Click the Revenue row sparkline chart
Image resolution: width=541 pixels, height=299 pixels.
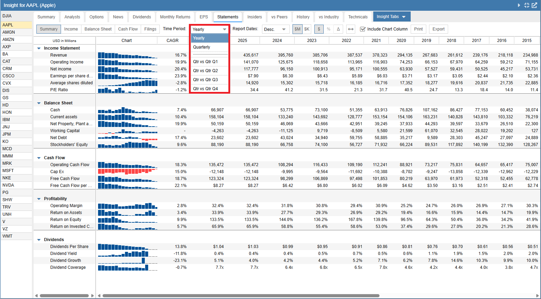pos(128,55)
